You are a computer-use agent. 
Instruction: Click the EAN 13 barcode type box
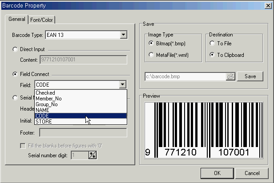(x=86, y=35)
